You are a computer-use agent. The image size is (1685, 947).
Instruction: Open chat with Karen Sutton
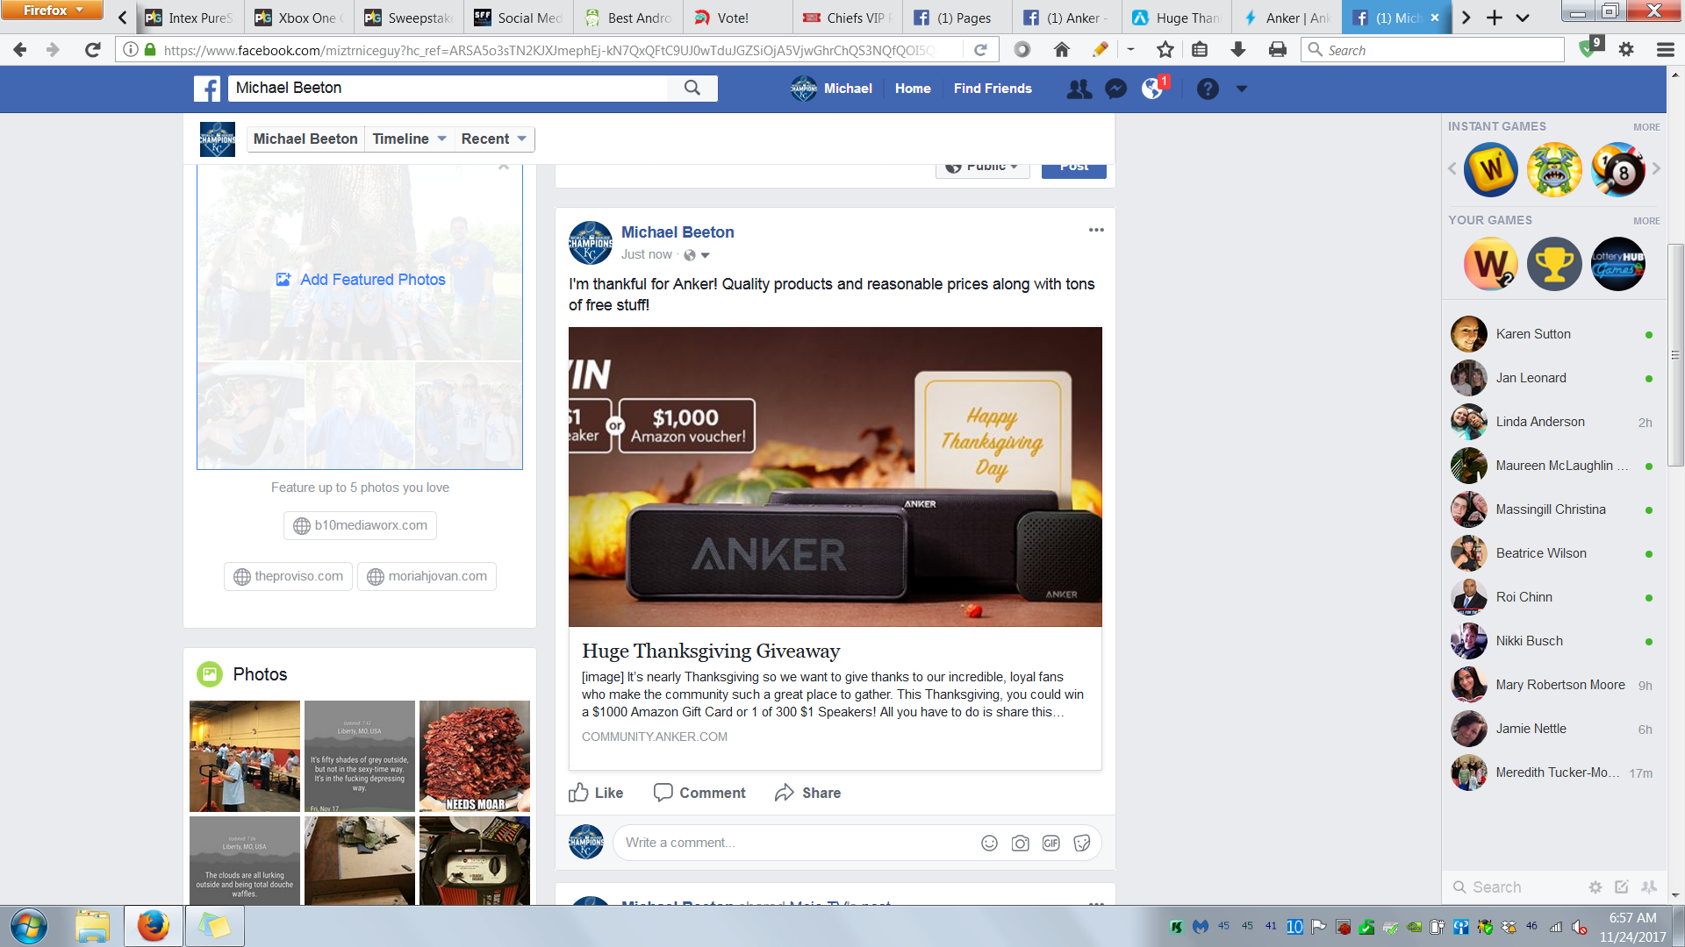pos(1553,334)
